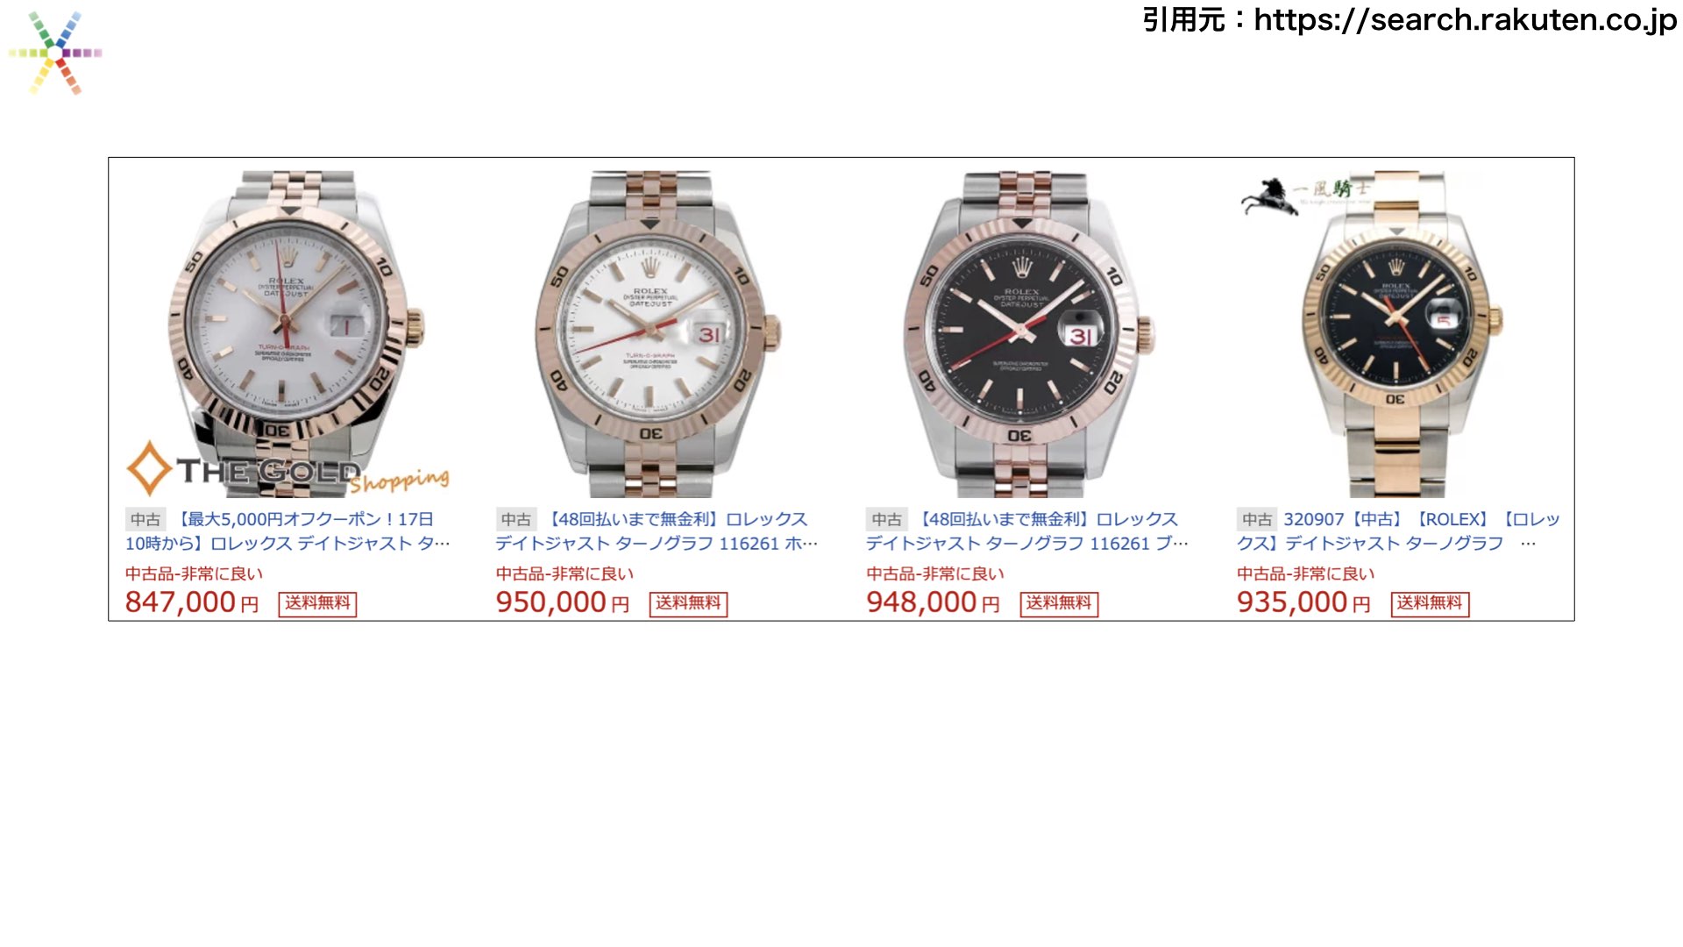Screen dimensions: 1683x947
Task: Click the 935,000円 price
Action: click(1303, 602)
